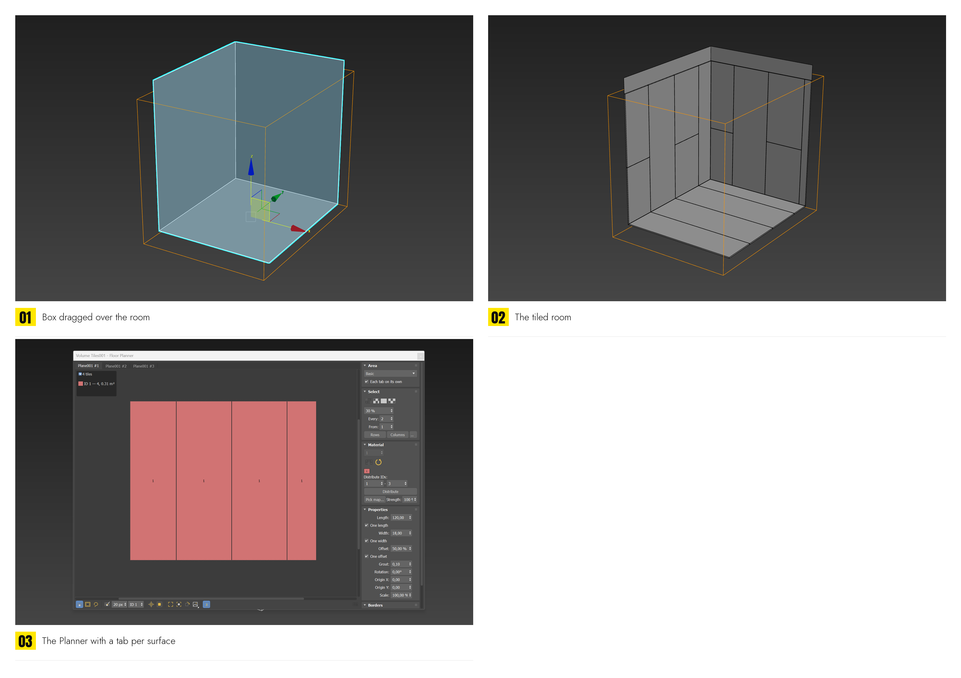Click the pink material ID 1 swatch
Screen dimensions: 961x678
coord(367,471)
